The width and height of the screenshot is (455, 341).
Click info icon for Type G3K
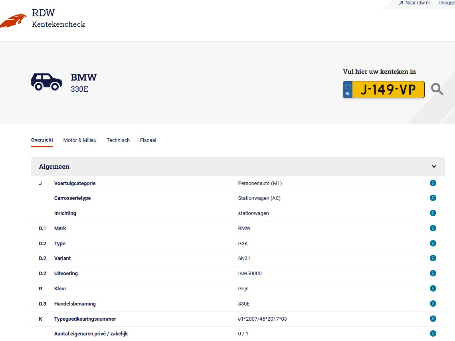tap(433, 243)
